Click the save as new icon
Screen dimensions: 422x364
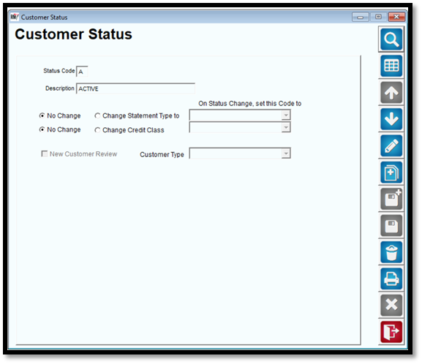(x=391, y=199)
